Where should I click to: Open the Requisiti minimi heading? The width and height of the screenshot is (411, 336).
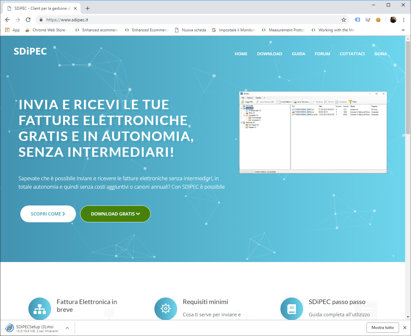(x=205, y=302)
